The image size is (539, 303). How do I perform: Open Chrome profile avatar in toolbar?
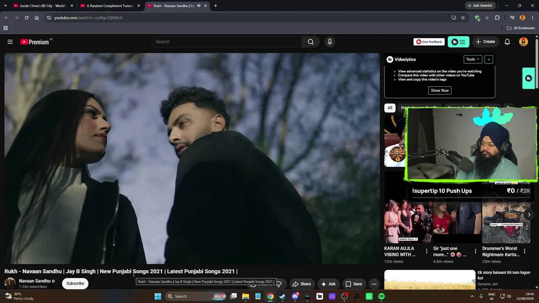[x=523, y=18]
